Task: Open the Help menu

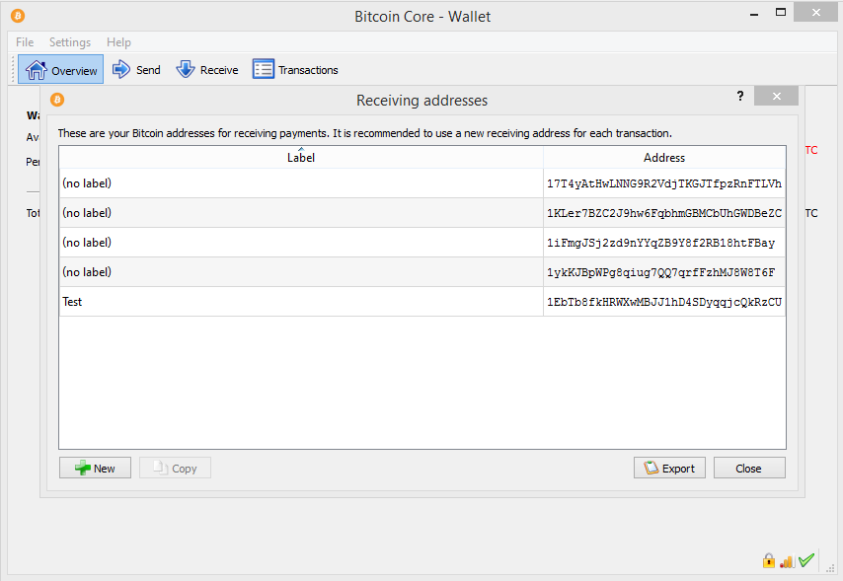Action: click(118, 41)
